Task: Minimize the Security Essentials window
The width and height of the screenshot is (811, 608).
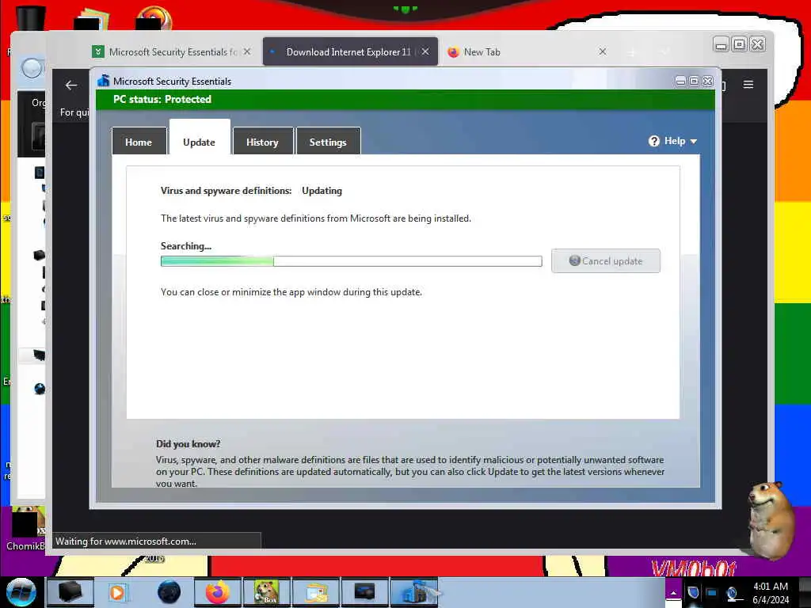Action: coord(680,81)
